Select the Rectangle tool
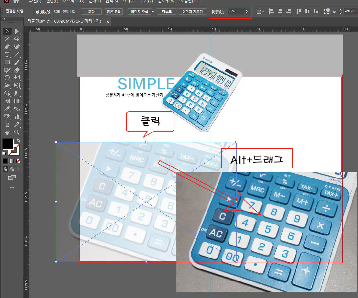Image resolution: width=358 pixels, height=298 pixels. pos(7,63)
